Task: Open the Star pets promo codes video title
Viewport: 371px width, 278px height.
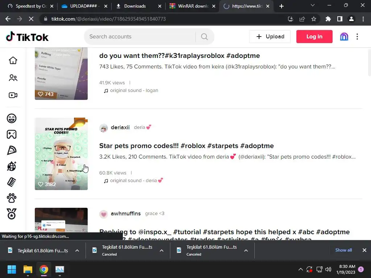Action: (x=187, y=146)
